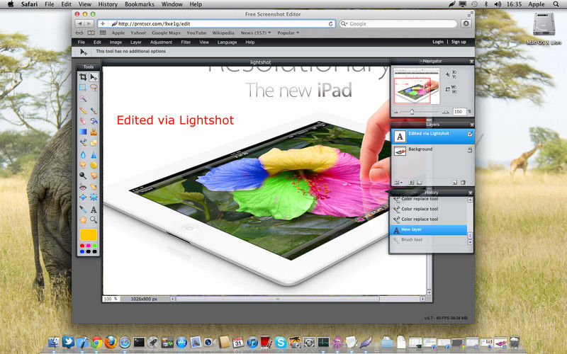
Task: Select the Eraser tool
Action: (83, 121)
